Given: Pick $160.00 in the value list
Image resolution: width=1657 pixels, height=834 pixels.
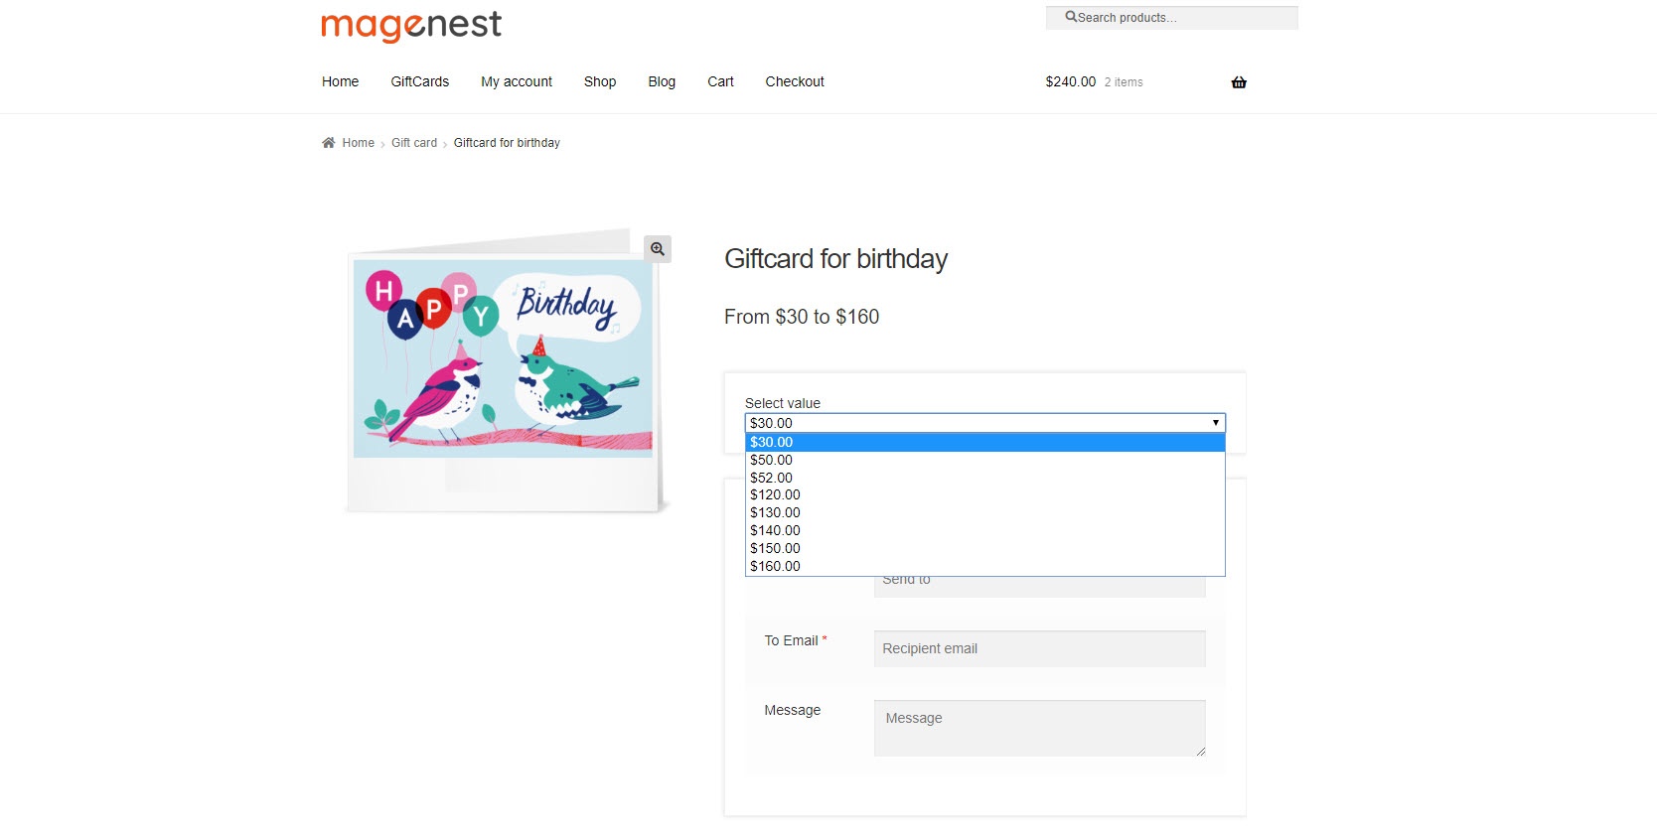Looking at the screenshot, I should pyautogui.click(x=775, y=566).
